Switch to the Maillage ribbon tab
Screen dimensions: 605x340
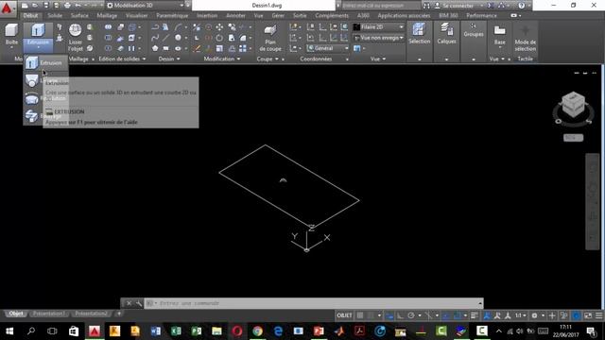[x=107, y=15]
